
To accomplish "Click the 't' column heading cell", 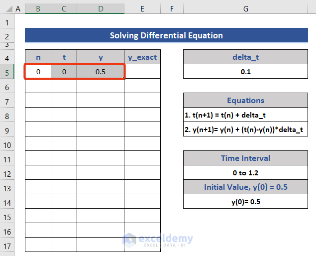I will pos(64,57).
